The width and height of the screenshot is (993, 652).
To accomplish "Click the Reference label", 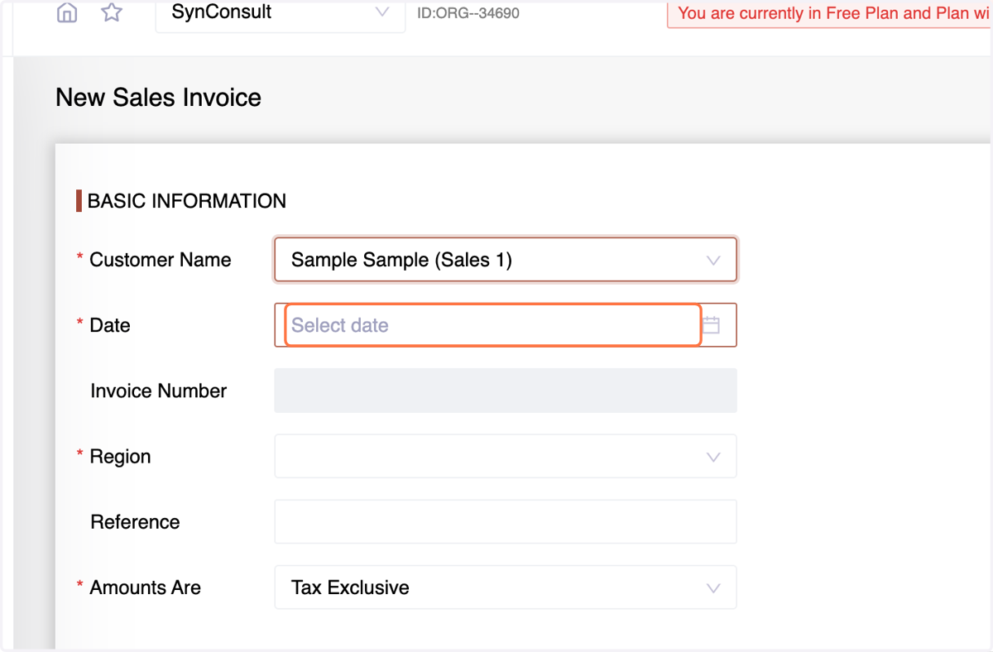I will (x=135, y=522).
